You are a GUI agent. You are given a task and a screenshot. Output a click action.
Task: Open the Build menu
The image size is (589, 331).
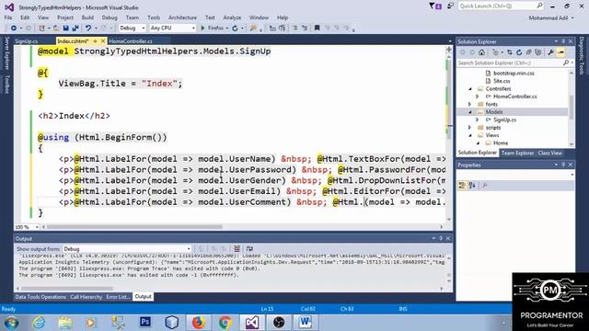[87, 17]
